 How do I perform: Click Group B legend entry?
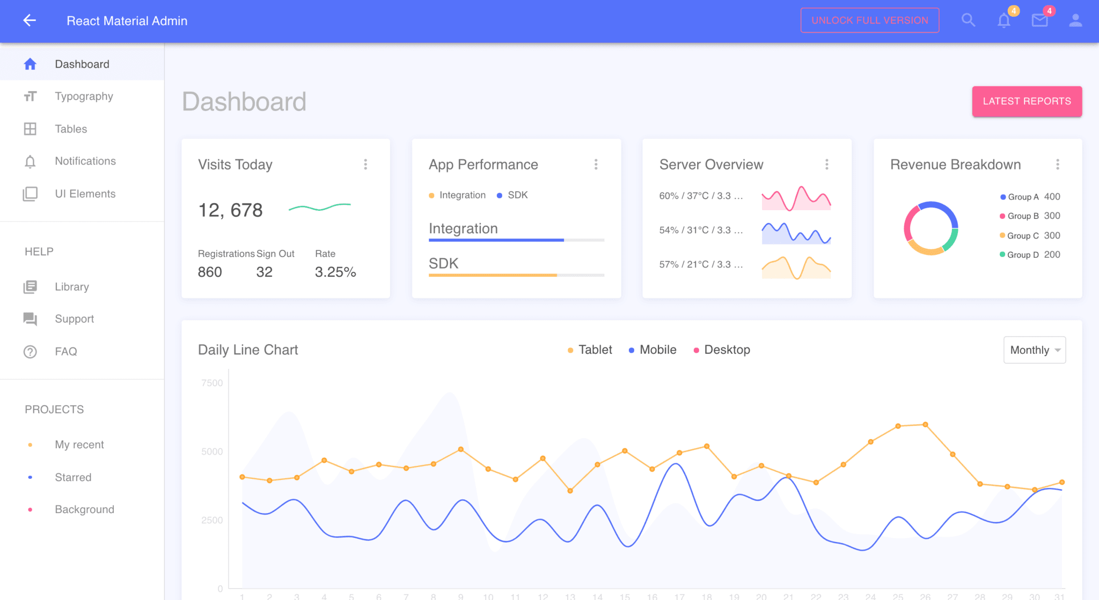pos(1030,216)
